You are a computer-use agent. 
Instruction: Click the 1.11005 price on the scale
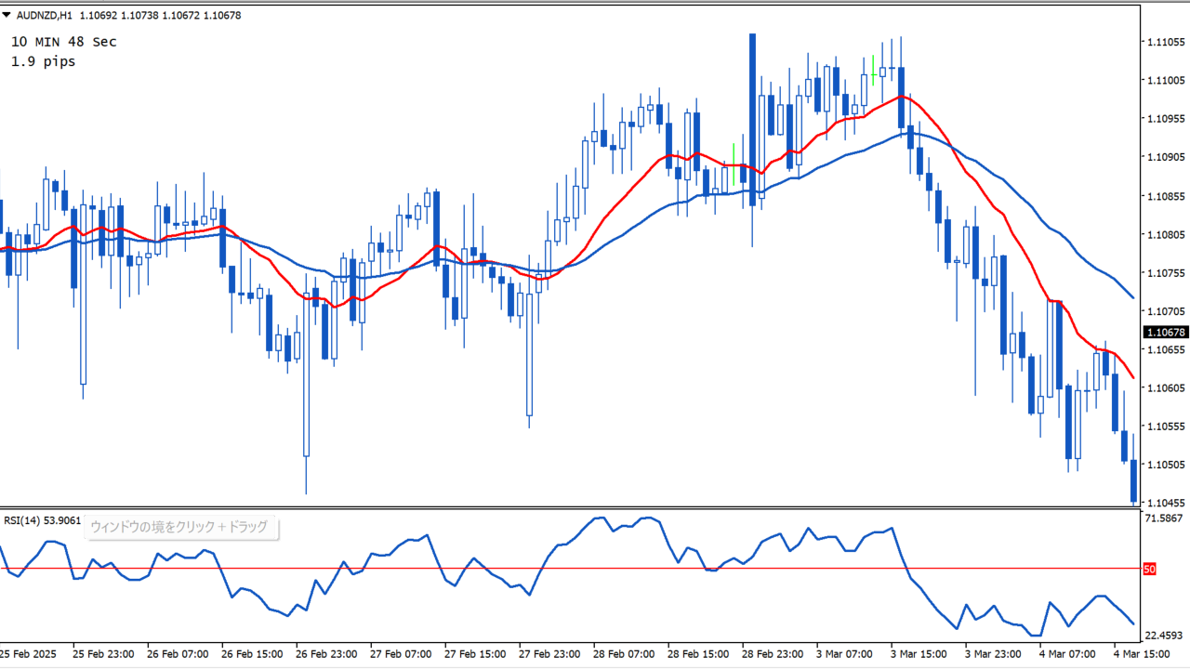click(x=1165, y=80)
